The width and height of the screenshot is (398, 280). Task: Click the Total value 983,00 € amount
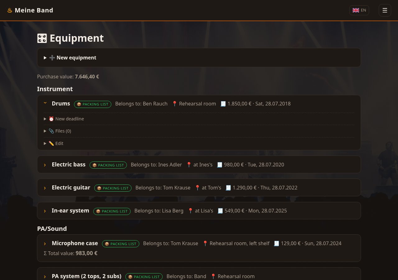[86, 253]
